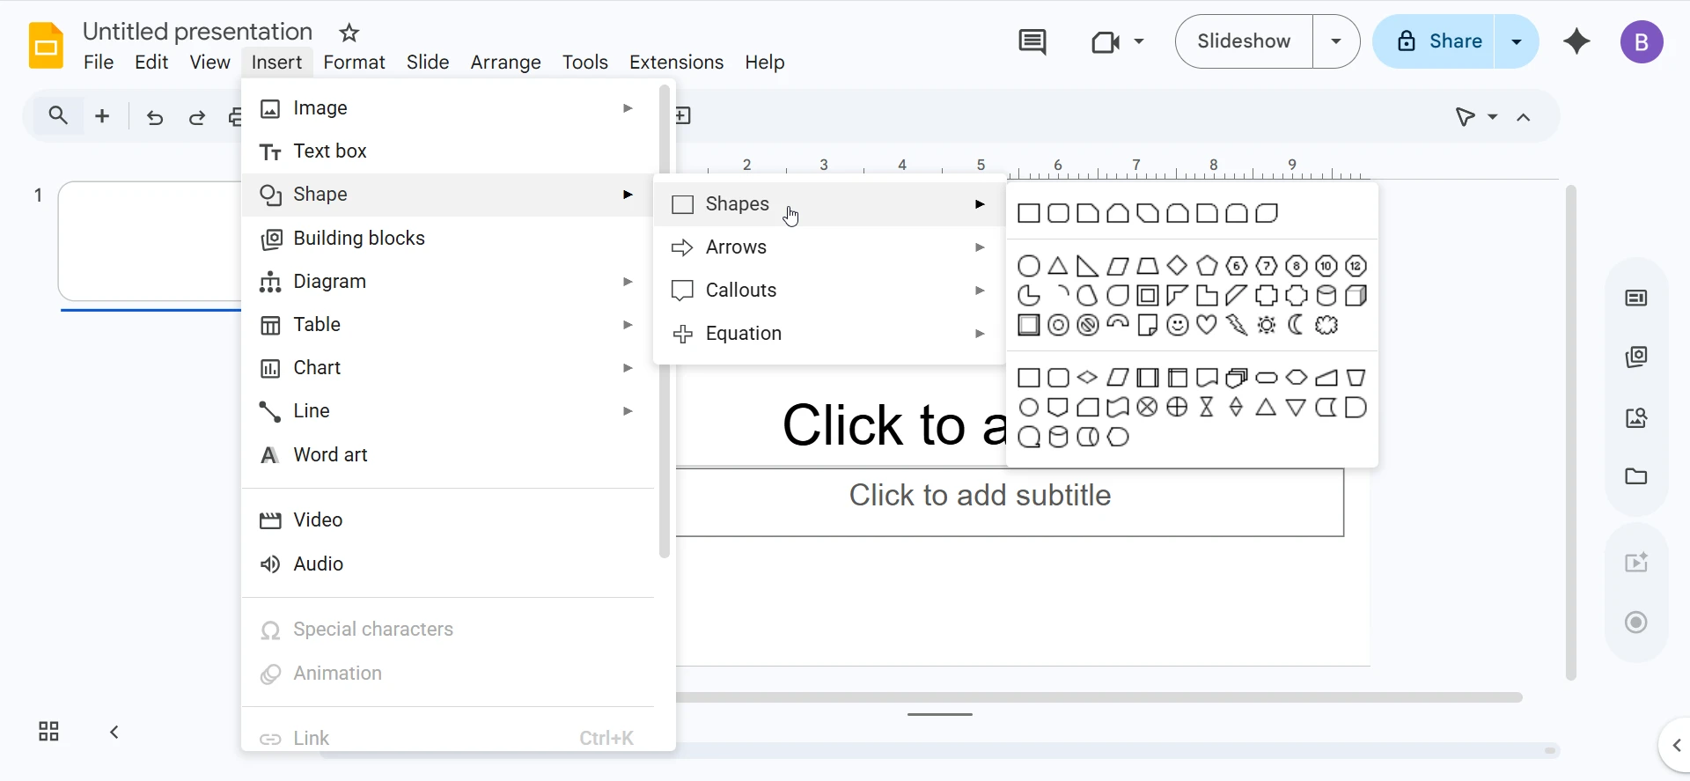This screenshot has height=781, width=1690.
Task: Select the heart shape
Action: [x=1207, y=326]
